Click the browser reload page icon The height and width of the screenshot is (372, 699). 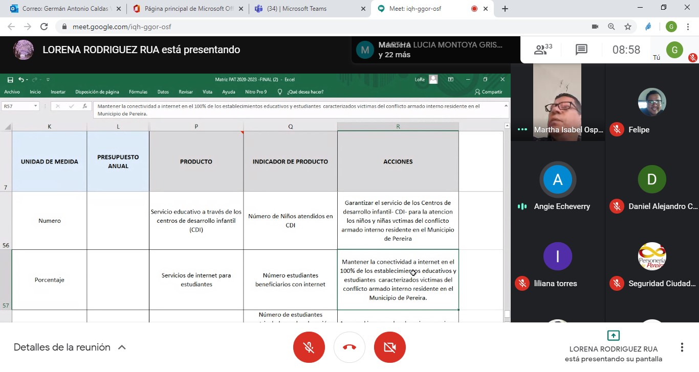44,27
